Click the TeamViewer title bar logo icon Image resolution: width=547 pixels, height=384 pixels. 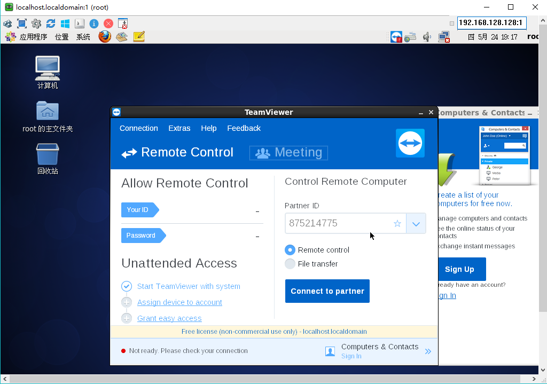pyautogui.click(x=116, y=112)
